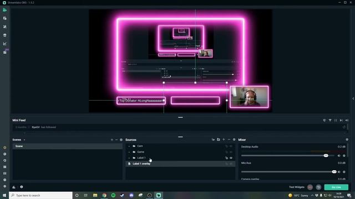The width and height of the screenshot is (355, 199).
Task: Remove the selected scene with minus icon
Action: 116,140
